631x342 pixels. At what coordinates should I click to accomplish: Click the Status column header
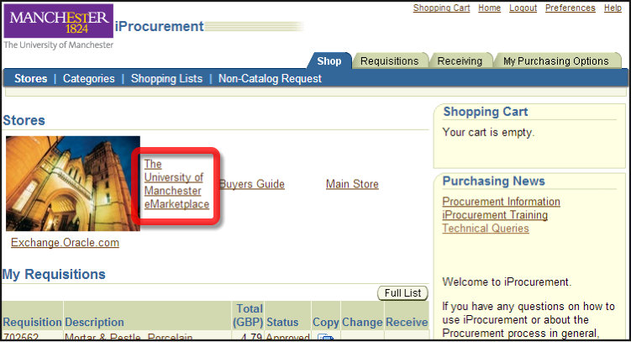pos(282,323)
